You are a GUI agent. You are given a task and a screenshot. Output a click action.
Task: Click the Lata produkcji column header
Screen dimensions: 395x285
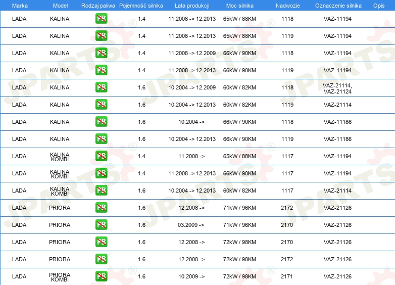[x=192, y=6]
